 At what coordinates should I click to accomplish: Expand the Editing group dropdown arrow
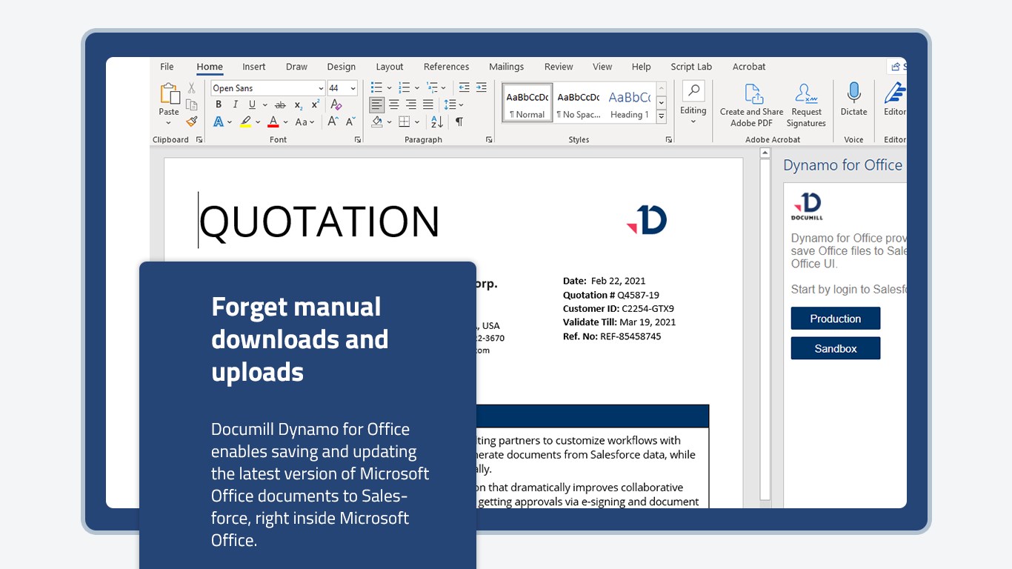coord(693,122)
